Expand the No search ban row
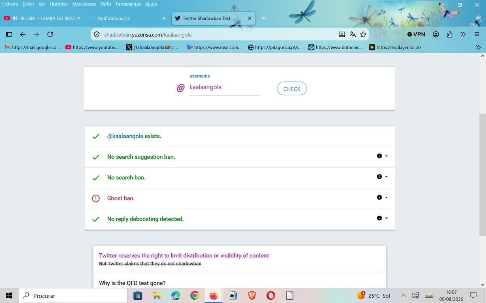The image size is (486, 303). point(386,177)
